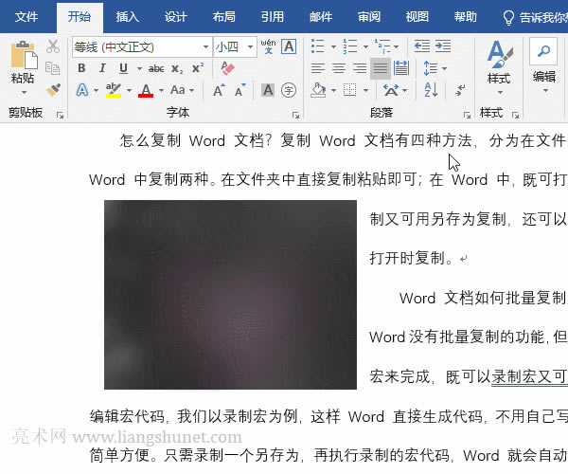This screenshot has width=568, height=474.
Task: Open the font name dropdown 等线
Action: coord(205,46)
